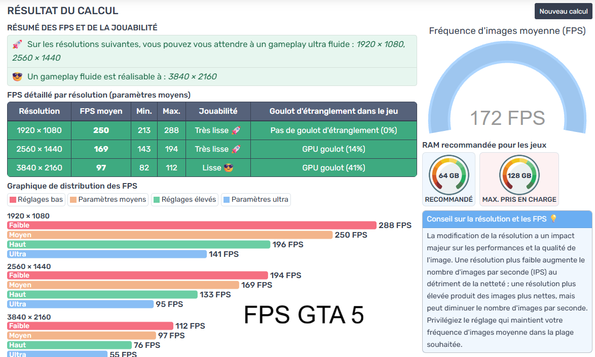Toggle the Réglages élevés legend item
Viewport: 595px width, 357px height.
184,200
